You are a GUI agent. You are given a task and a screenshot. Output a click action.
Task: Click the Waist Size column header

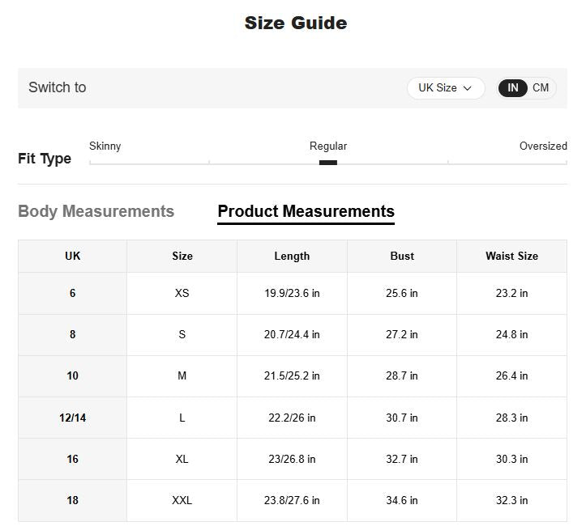511,256
